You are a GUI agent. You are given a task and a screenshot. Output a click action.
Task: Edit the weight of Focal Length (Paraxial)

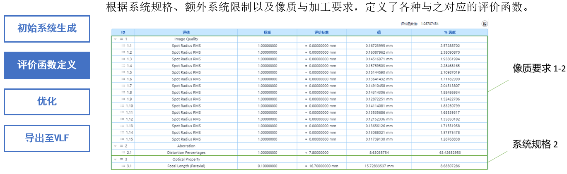[x=267, y=166]
